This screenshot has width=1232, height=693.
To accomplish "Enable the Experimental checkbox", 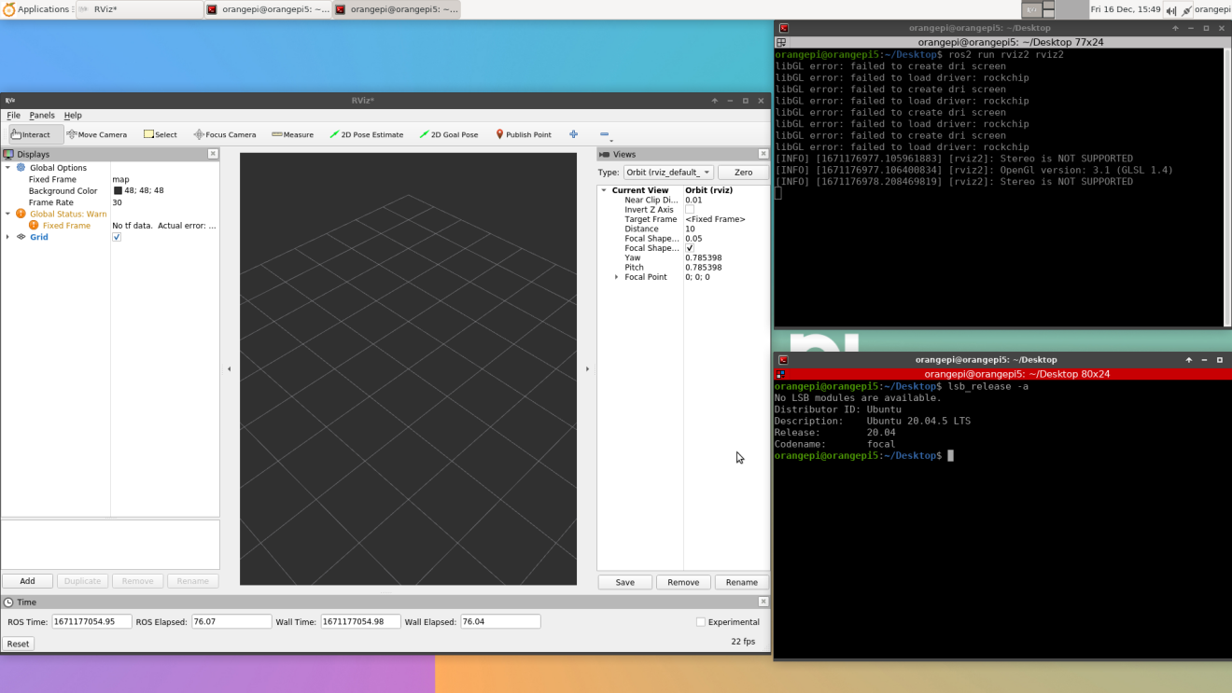I will pyautogui.click(x=701, y=622).
